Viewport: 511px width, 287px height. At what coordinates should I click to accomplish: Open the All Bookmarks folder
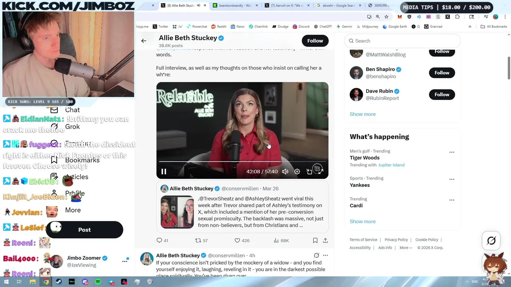tap(494, 27)
